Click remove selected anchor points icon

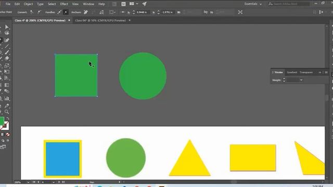pos(85,12)
